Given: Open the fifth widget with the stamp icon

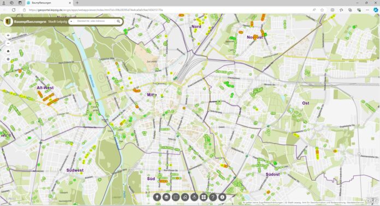Looking at the screenshot, I should click(194, 197).
